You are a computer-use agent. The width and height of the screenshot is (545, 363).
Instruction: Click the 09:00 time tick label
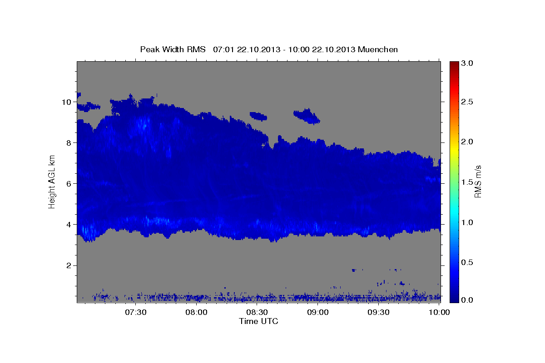coord(318,313)
